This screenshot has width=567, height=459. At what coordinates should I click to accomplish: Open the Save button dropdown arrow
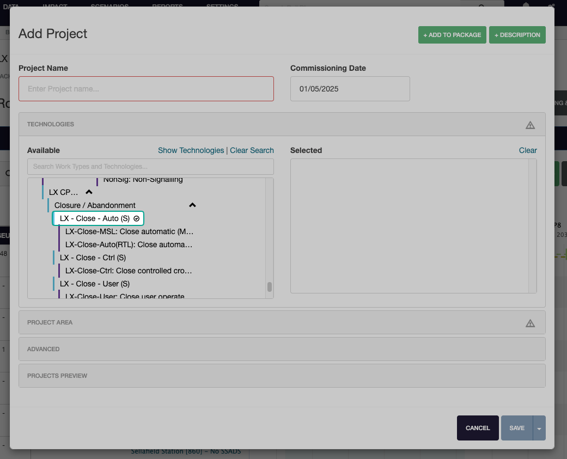[539, 429]
